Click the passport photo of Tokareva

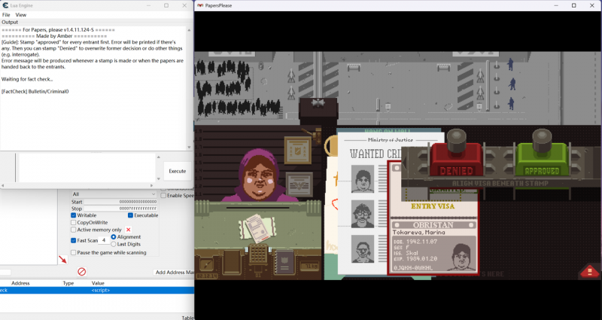464,257
